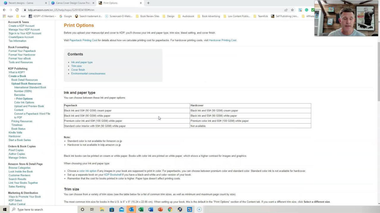Expand the Audiobook bookmarks folder

point(186,16)
